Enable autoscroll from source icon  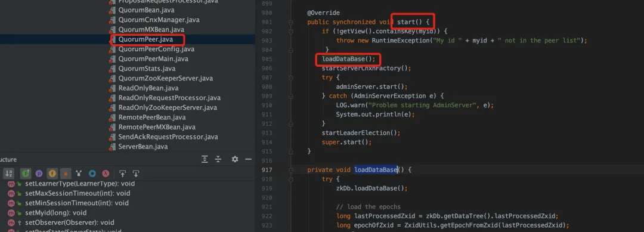point(136,174)
